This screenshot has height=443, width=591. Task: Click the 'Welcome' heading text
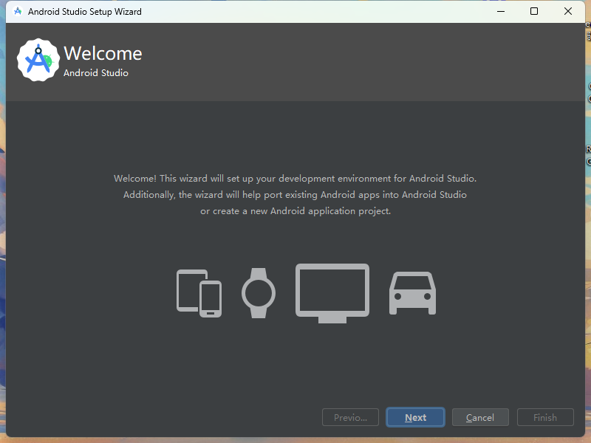click(x=103, y=53)
